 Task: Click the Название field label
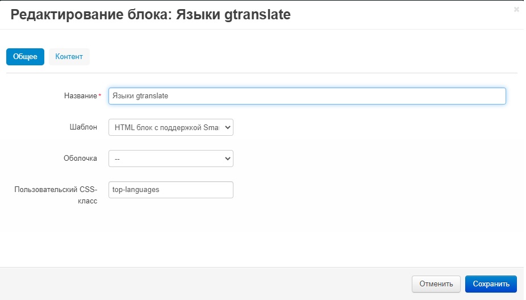[81, 96]
